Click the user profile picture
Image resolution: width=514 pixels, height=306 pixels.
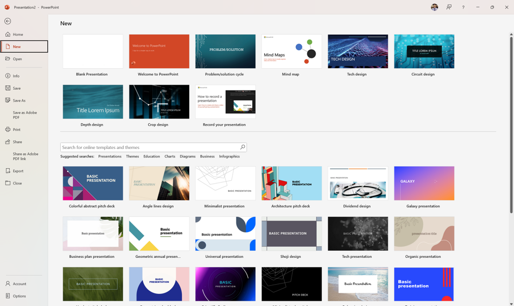tap(434, 7)
